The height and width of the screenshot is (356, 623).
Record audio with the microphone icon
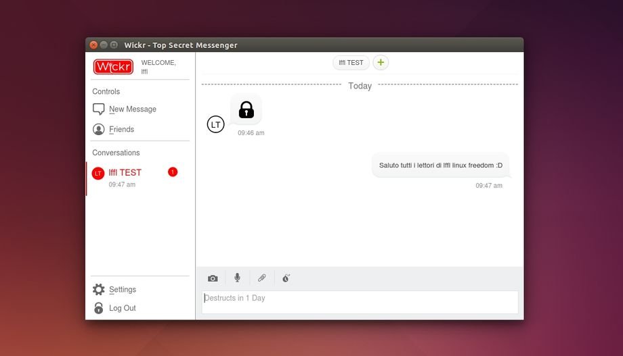pyautogui.click(x=237, y=278)
